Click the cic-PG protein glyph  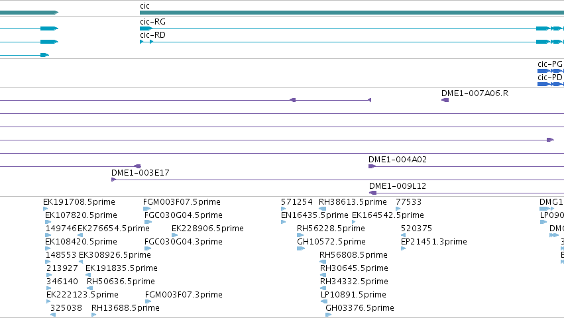point(551,71)
